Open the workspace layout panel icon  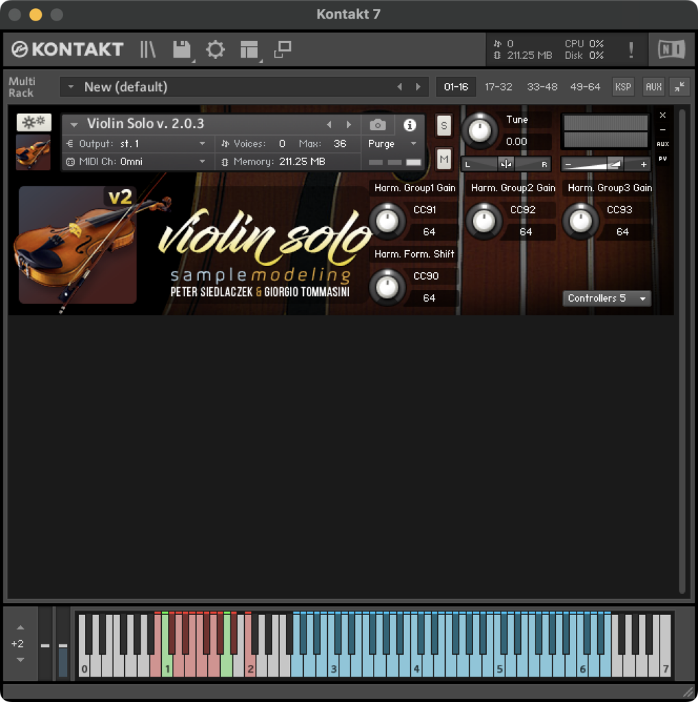pos(249,49)
